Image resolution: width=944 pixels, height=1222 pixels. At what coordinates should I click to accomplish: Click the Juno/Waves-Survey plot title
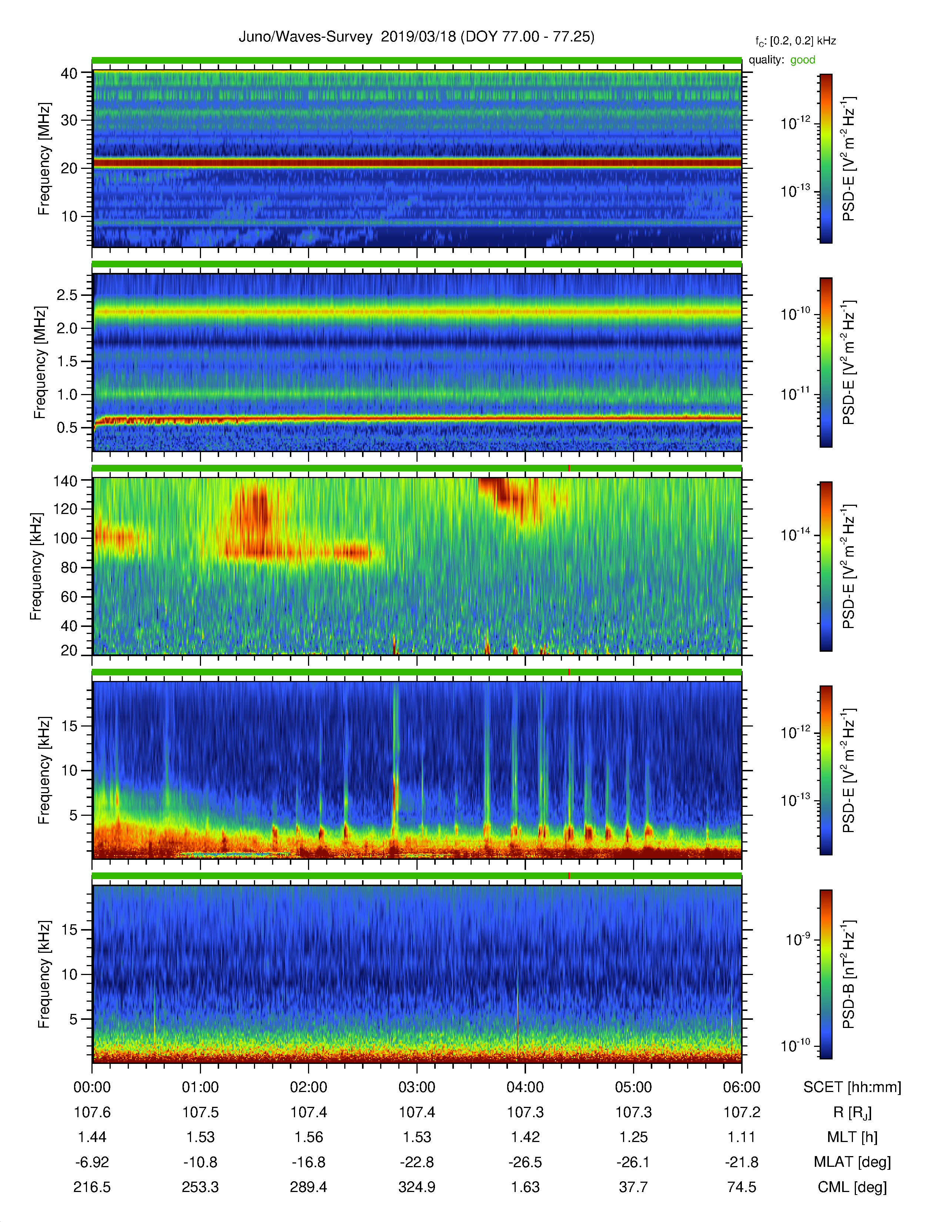(x=416, y=37)
